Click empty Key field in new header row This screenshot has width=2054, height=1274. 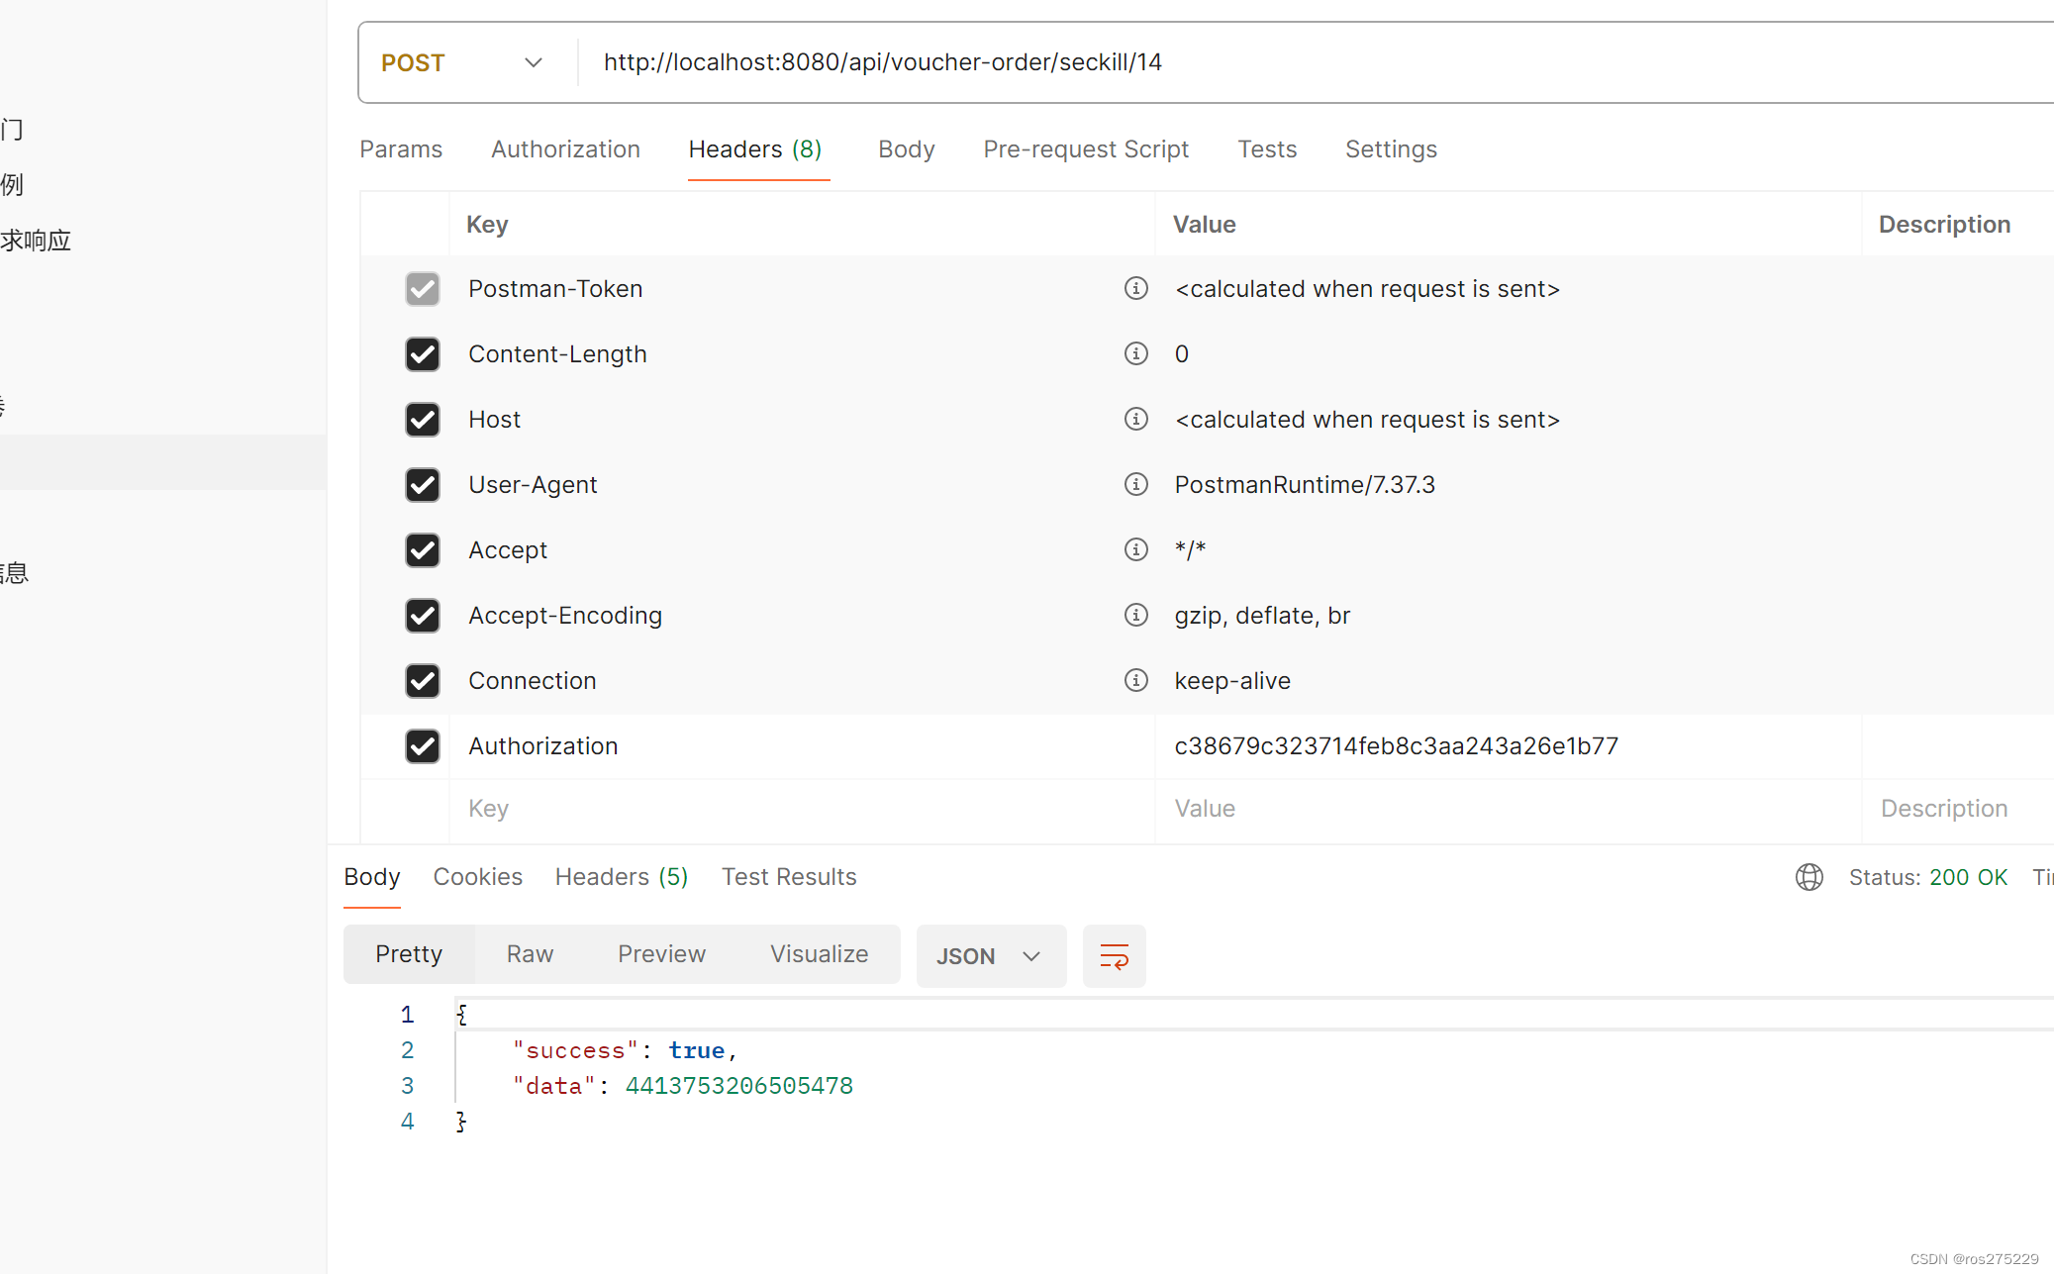792,809
